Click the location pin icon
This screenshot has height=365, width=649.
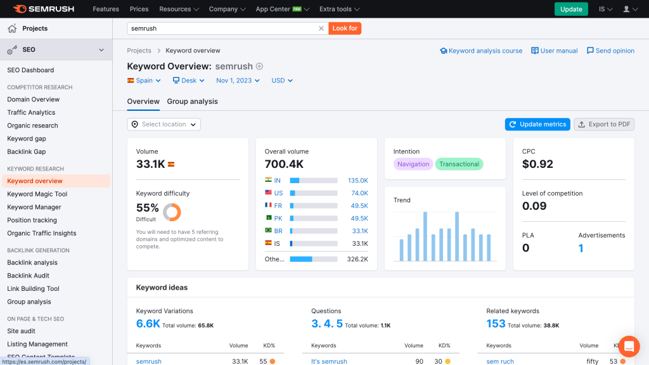(x=134, y=124)
